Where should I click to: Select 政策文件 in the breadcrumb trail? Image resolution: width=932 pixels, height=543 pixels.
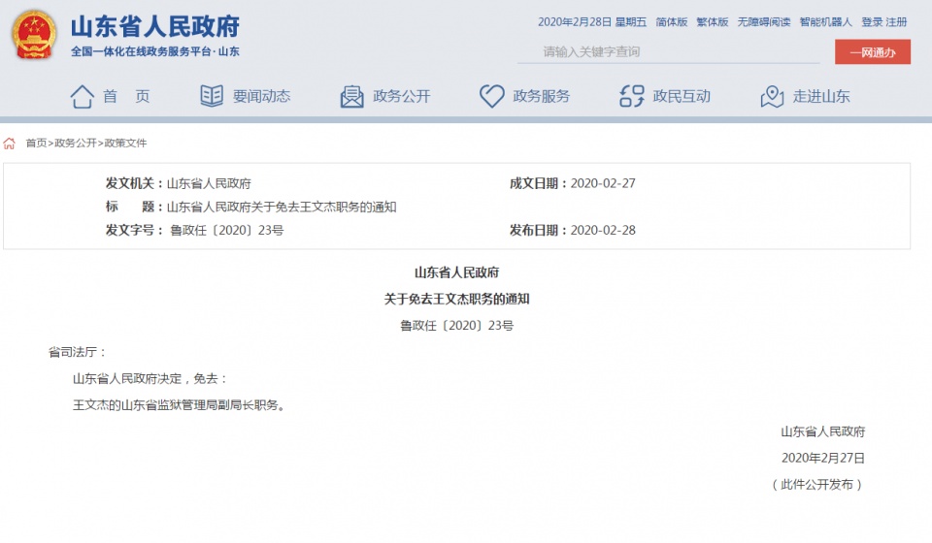(126, 143)
